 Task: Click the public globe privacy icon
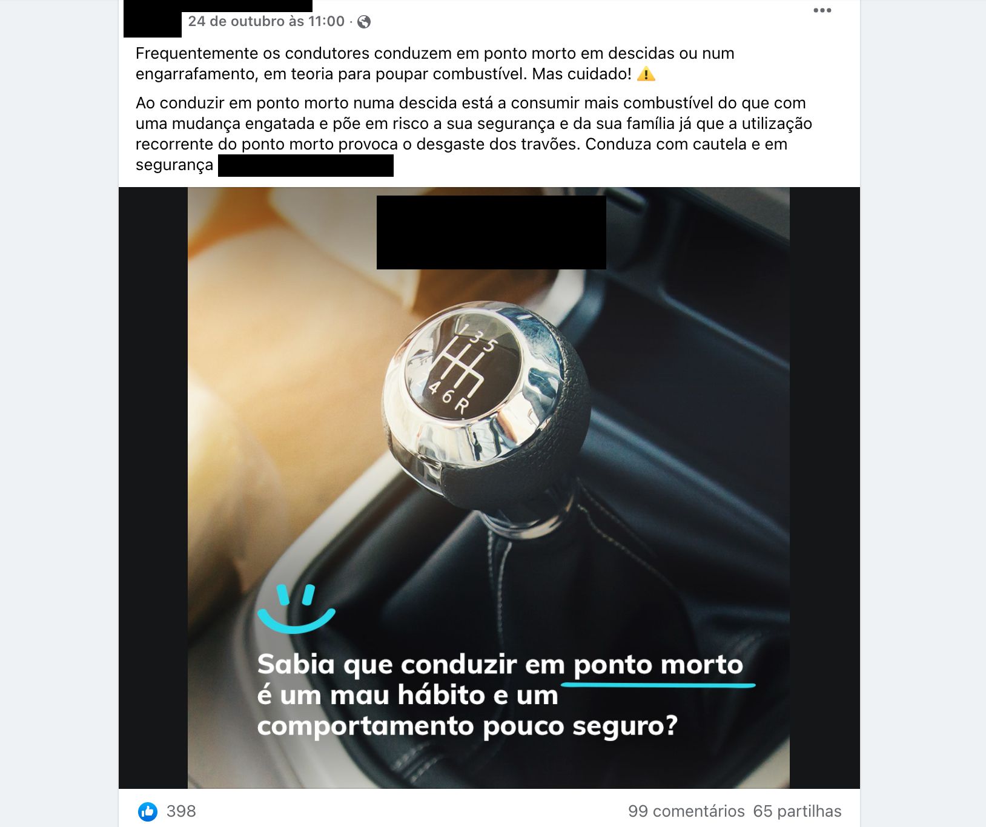click(364, 22)
